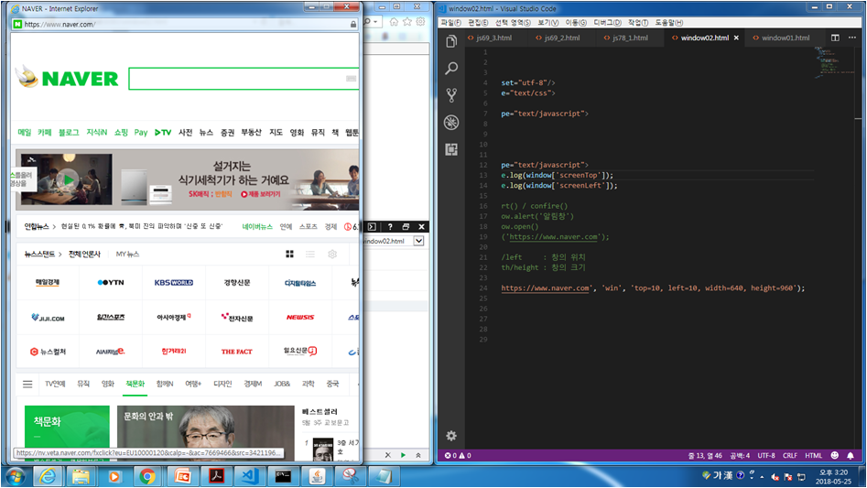This screenshot has width=867, height=488.
Task: Click the Adobe Acrobat taskbar icon
Action: click(x=216, y=476)
